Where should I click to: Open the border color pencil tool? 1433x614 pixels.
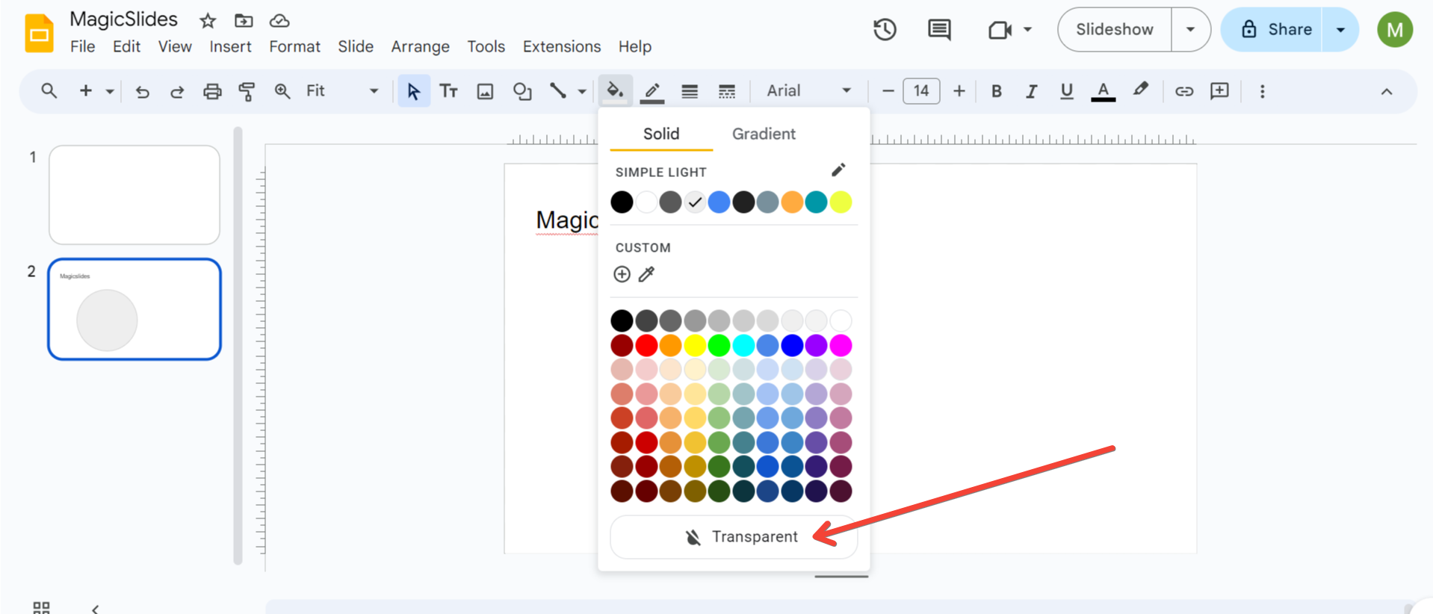pos(652,91)
